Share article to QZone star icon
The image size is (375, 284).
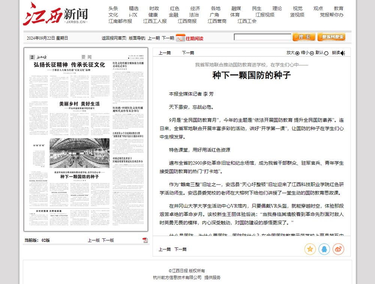(310, 249)
